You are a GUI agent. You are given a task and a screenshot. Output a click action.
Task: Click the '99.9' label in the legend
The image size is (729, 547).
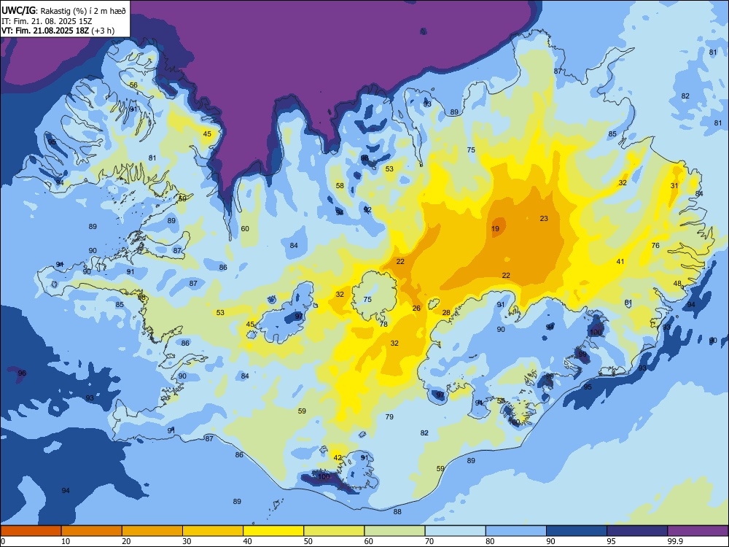pos(675,541)
